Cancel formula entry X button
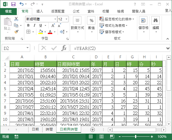The width and height of the screenshot is (172, 140). click(x=44, y=48)
